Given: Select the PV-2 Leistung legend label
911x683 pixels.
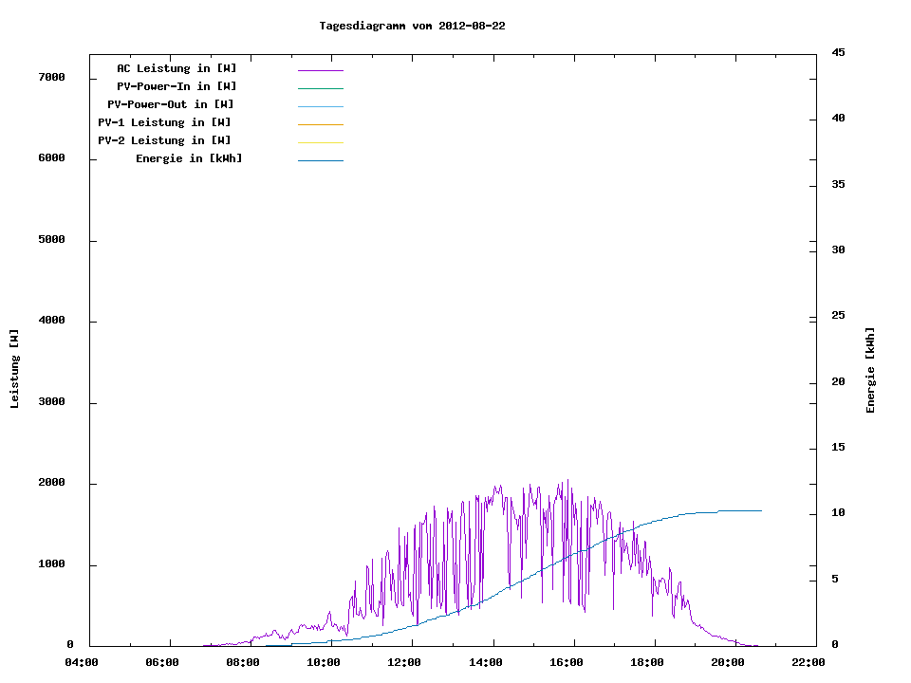Looking at the screenshot, I should 164,140.
